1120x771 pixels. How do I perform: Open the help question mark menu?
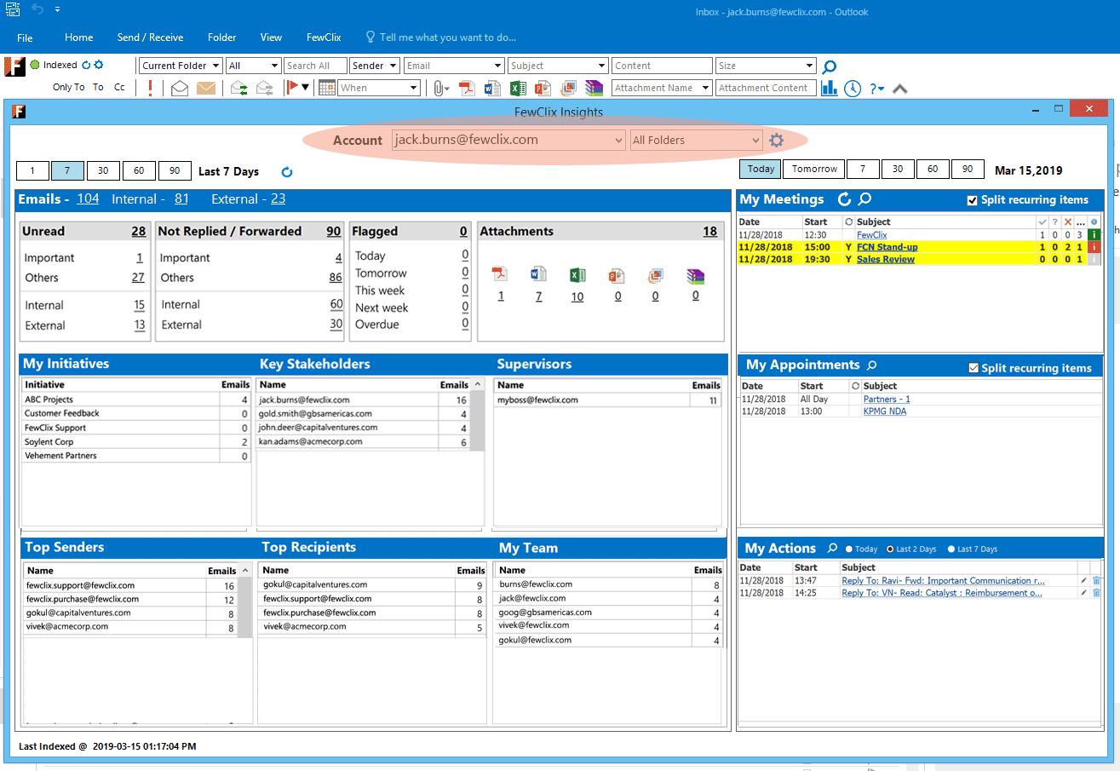pos(876,88)
